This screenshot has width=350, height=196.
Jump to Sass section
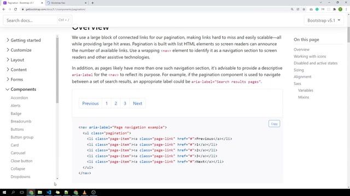pos(297,83)
